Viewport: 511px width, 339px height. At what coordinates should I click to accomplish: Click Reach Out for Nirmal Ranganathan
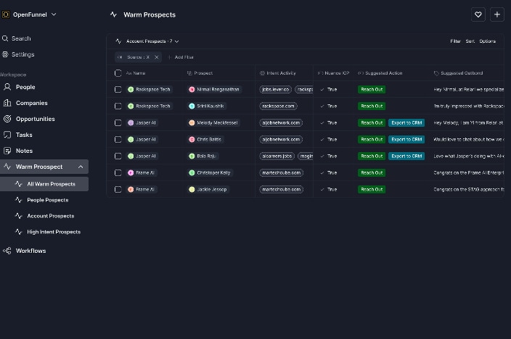point(372,90)
